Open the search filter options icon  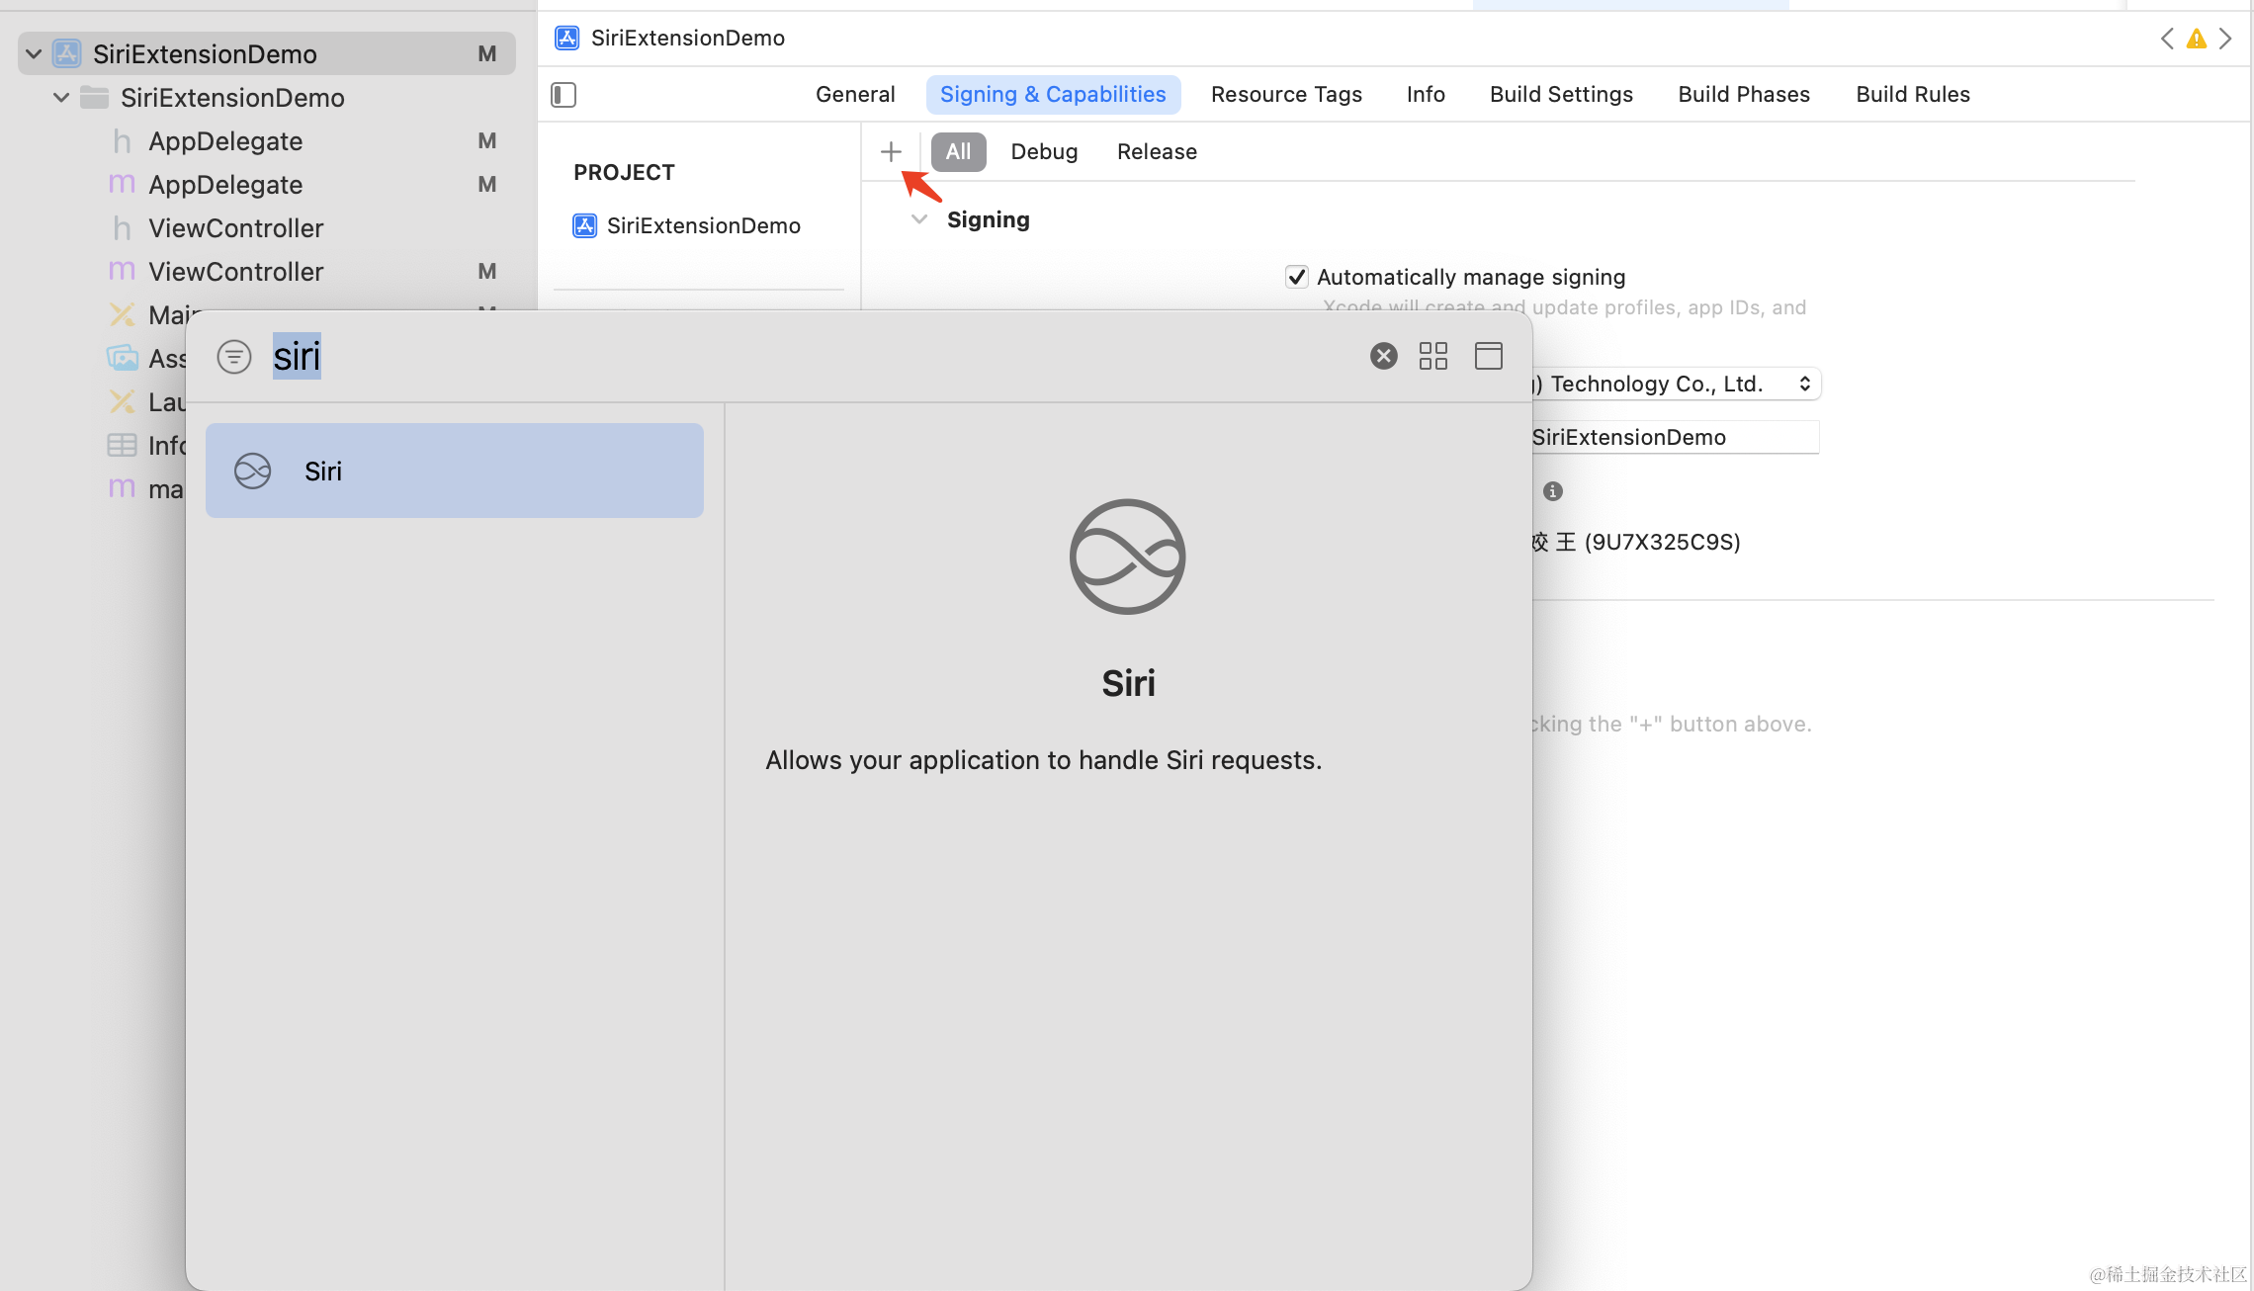tap(234, 356)
